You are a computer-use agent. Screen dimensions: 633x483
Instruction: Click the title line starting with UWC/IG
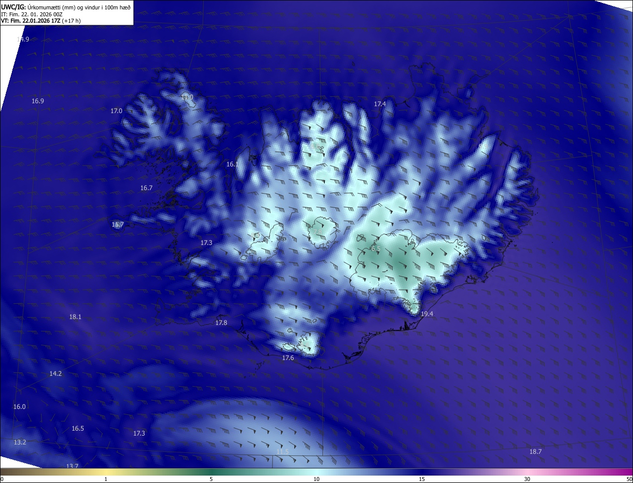tap(66, 7)
